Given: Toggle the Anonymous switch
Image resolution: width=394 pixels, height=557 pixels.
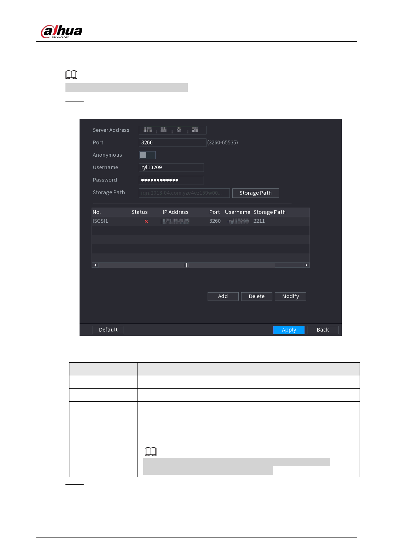Looking at the screenshot, I should click(x=147, y=155).
